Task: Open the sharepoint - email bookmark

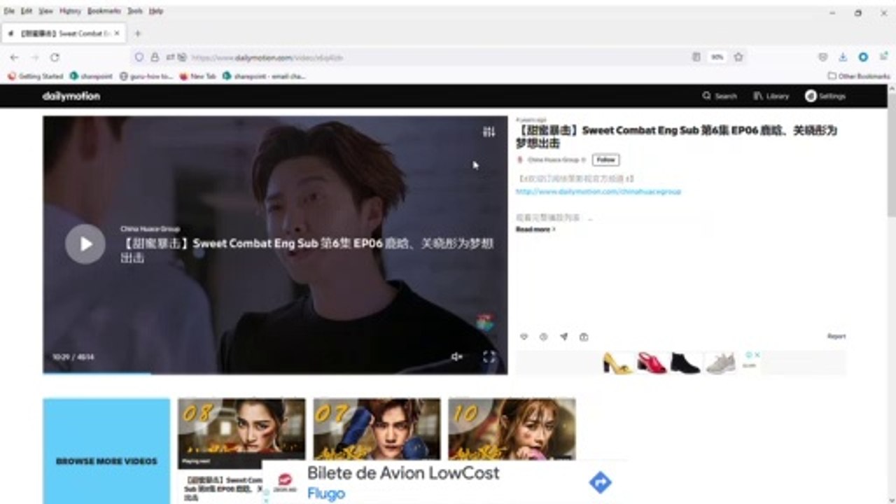Action: (x=264, y=76)
